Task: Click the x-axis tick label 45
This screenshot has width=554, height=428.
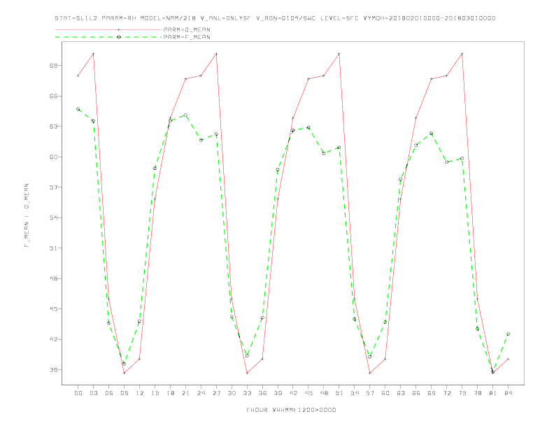Action: pyautogui.click(x=308, y=393)
